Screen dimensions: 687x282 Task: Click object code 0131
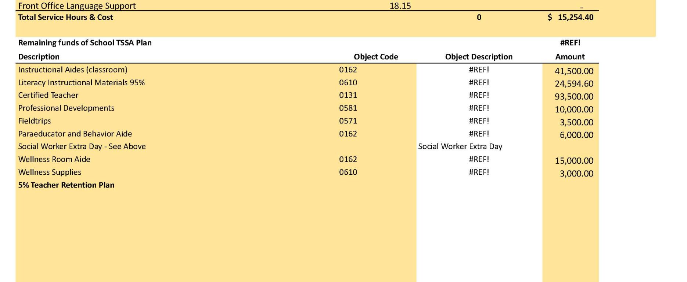pos(348,95)
